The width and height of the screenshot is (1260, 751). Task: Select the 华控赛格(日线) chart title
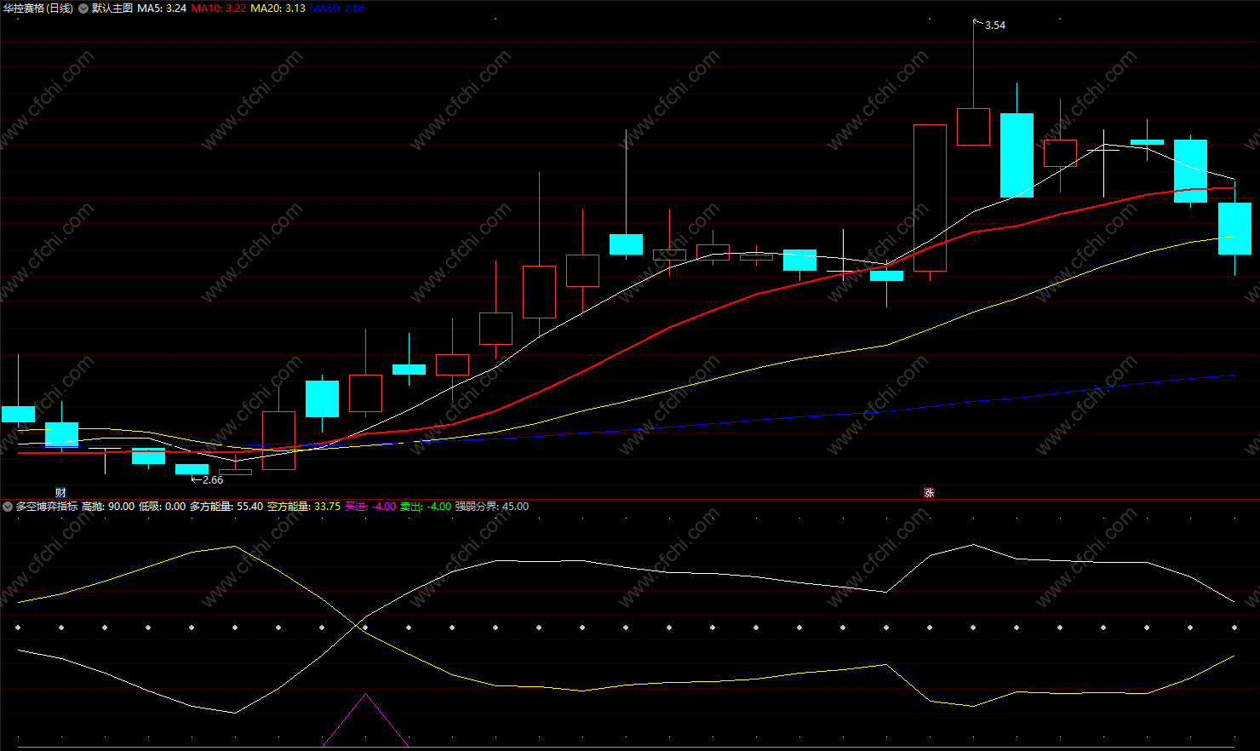click(37, 9)
